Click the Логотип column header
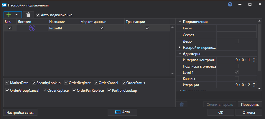This screenshot has height=119, width=265. pyautogui.click(x=32, y=22)
